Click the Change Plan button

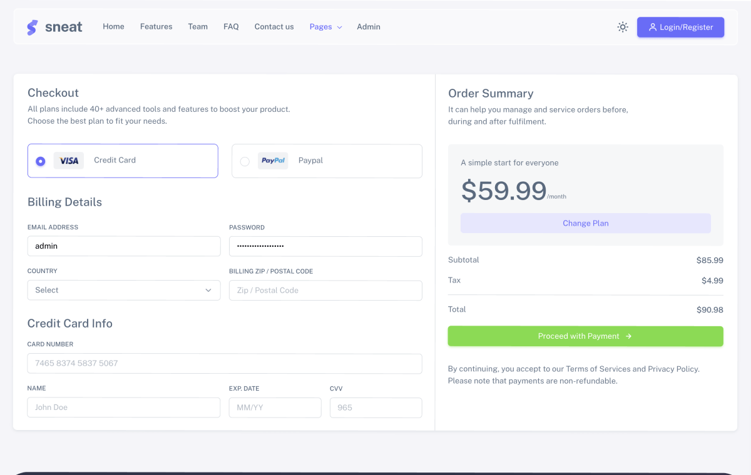click(585, 223)
